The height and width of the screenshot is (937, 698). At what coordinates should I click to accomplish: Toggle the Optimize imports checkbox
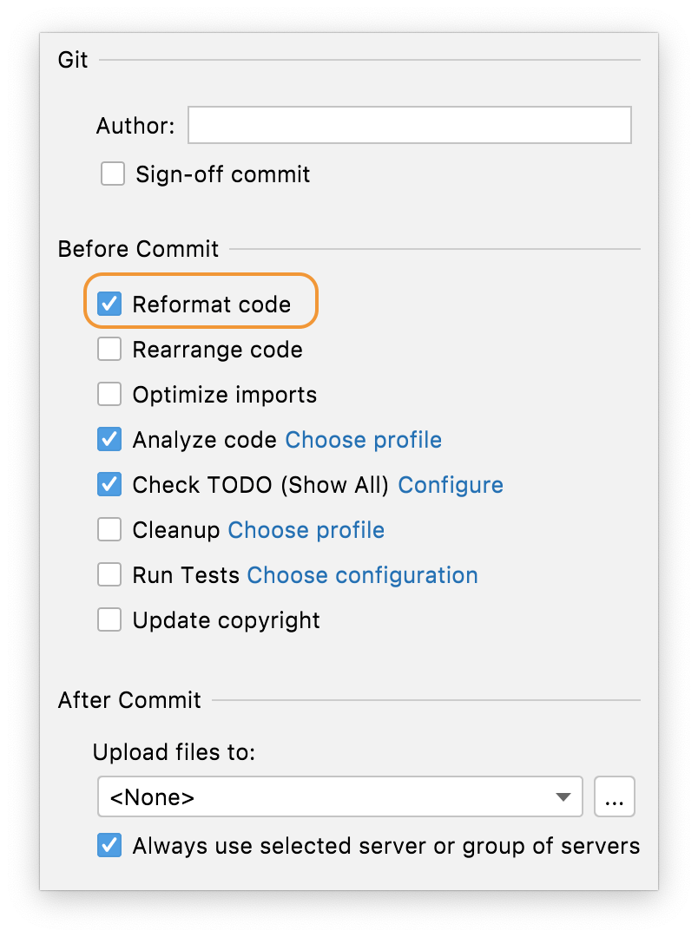coord(109,395)
